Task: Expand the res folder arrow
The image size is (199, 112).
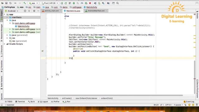Action: coord(7,38)
